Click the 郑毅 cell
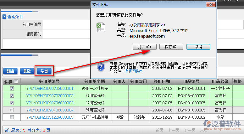The width and height of the screenshot is (244, 134). [x=120, y=117]
